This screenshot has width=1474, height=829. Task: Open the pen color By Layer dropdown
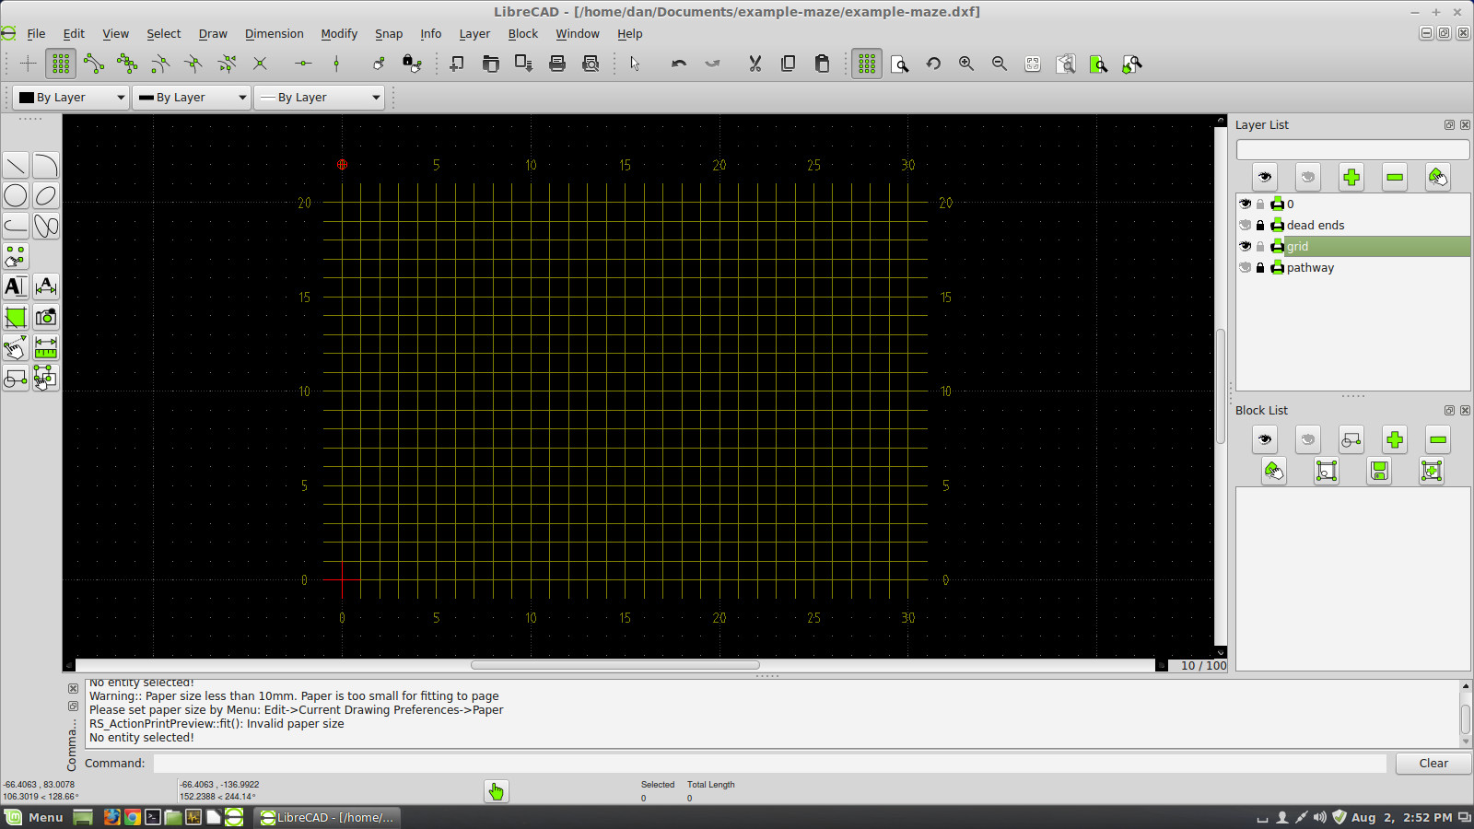(x=70, y=97)
